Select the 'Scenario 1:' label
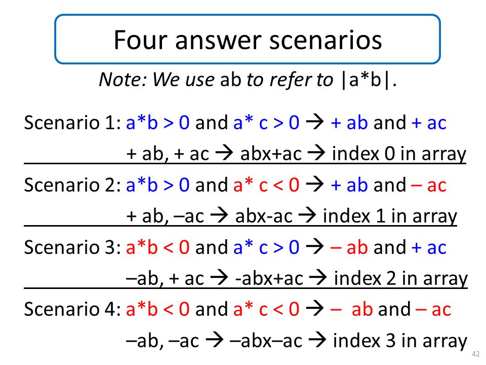This screenshot has width=486, height=365. [72, 123]
